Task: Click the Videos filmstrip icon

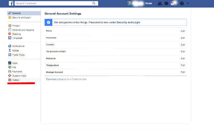Action: point(10,80)
